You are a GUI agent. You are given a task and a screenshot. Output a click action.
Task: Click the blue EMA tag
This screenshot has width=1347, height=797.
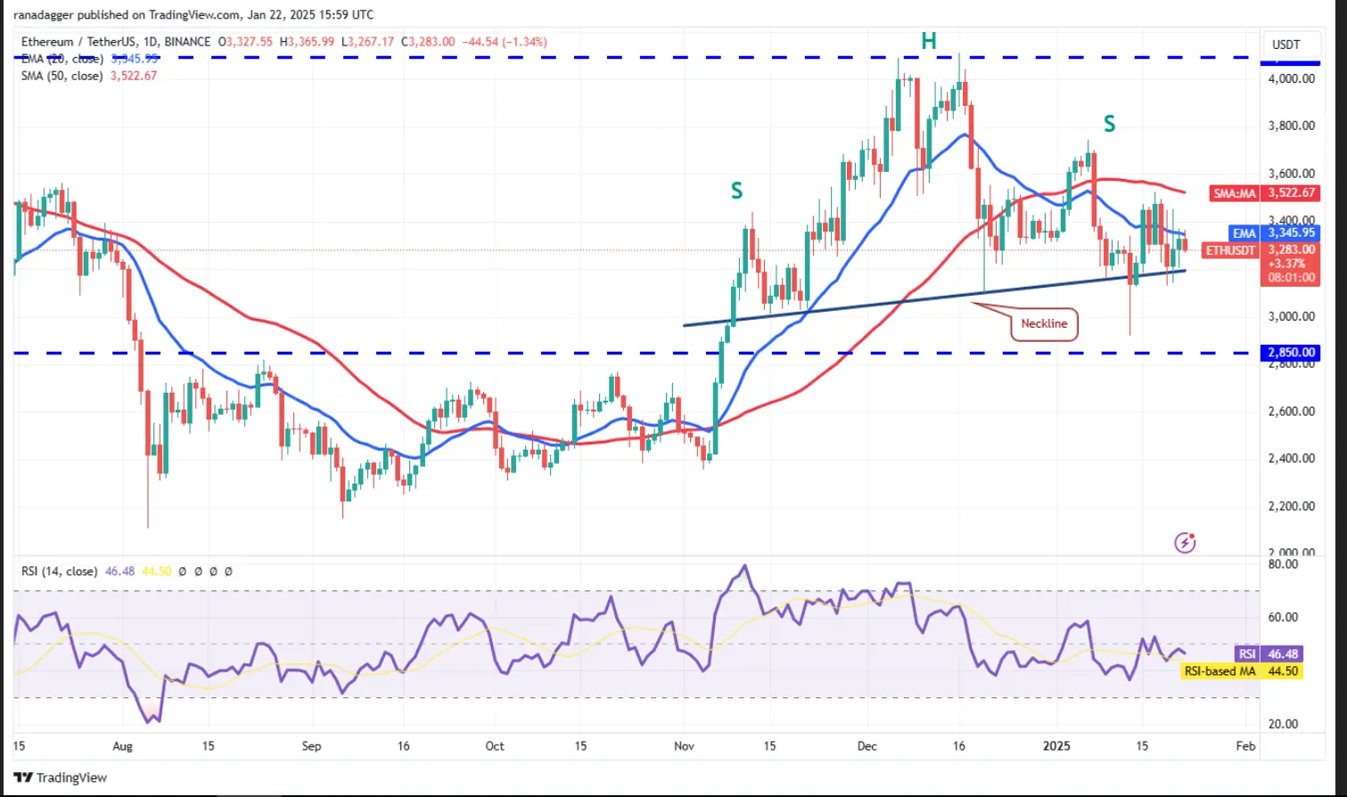(1244, 233)
